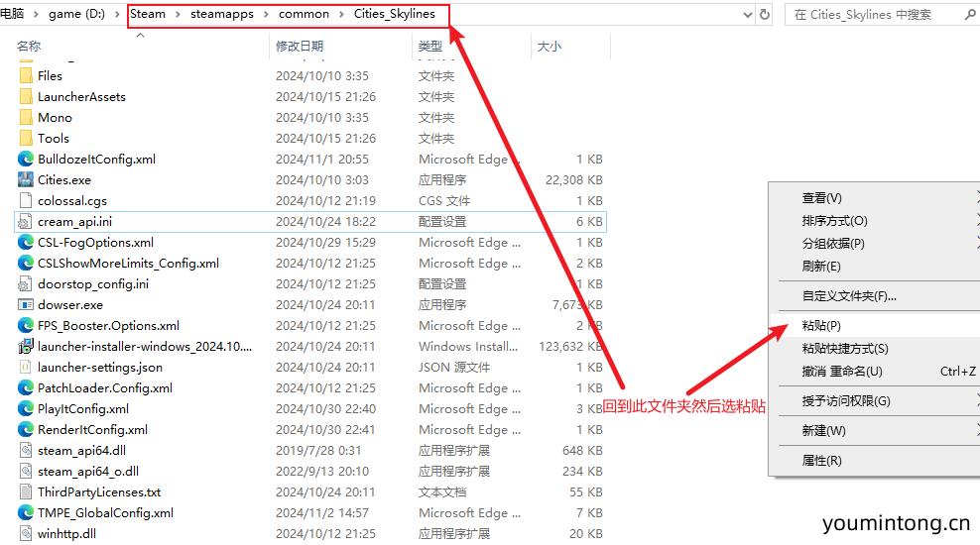Select the launcher-settings.json file name
This screenshot has height=545, width=980.
[100, 367]
